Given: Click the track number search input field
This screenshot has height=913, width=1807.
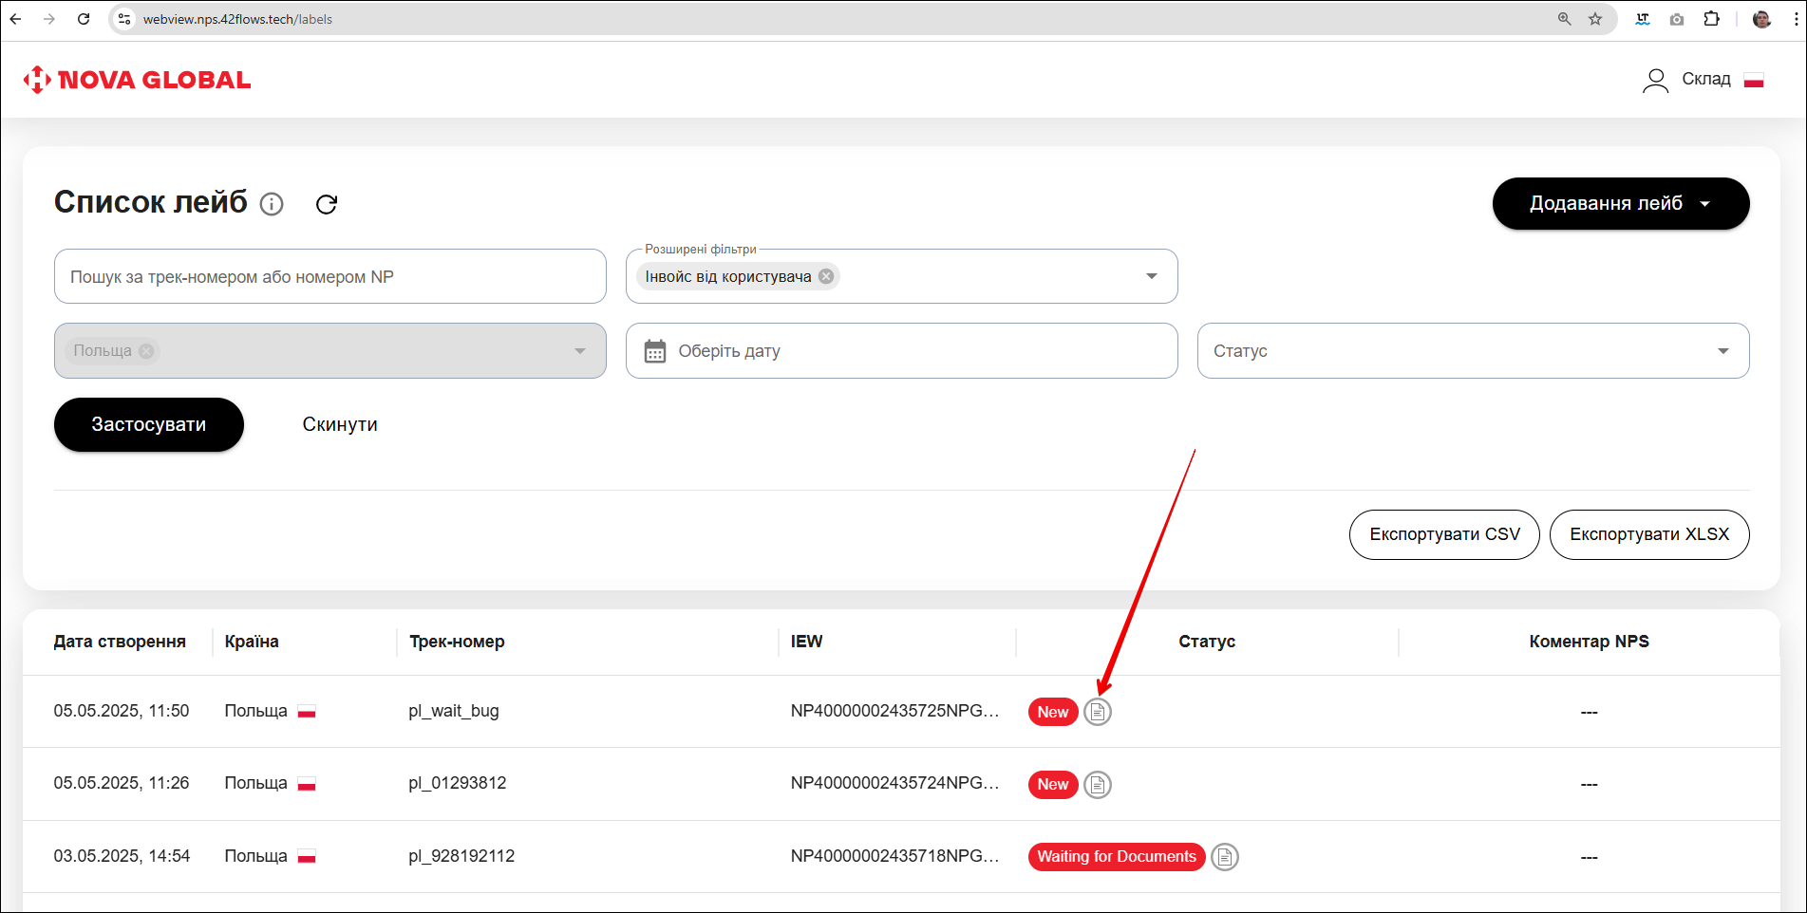Looking at the screenshot, I should point(329,276).
